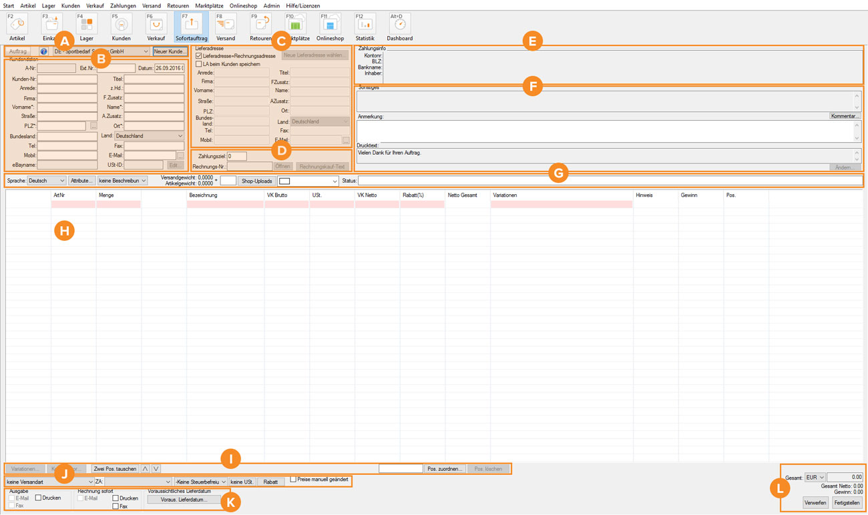
Task: Click the blue help icon beside Auftrag
Action: [43, 51]
